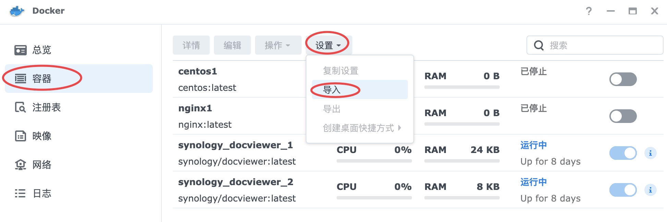Select the 容器 container list icon
This screenshot has width=667, height=222.
[x=20, y=79]
